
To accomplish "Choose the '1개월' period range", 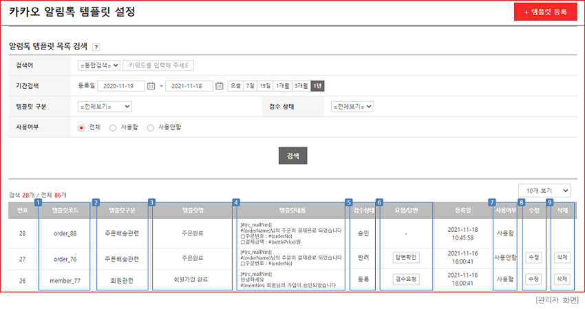I will tap(282, 86).
